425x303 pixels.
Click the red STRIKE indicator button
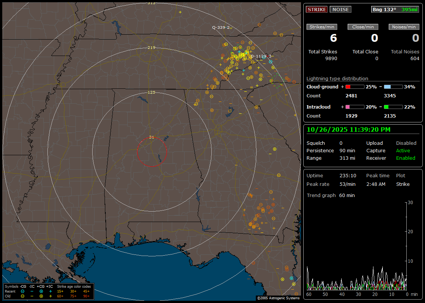point(317,10)
